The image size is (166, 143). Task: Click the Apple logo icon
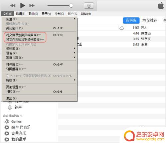(161, 6)
